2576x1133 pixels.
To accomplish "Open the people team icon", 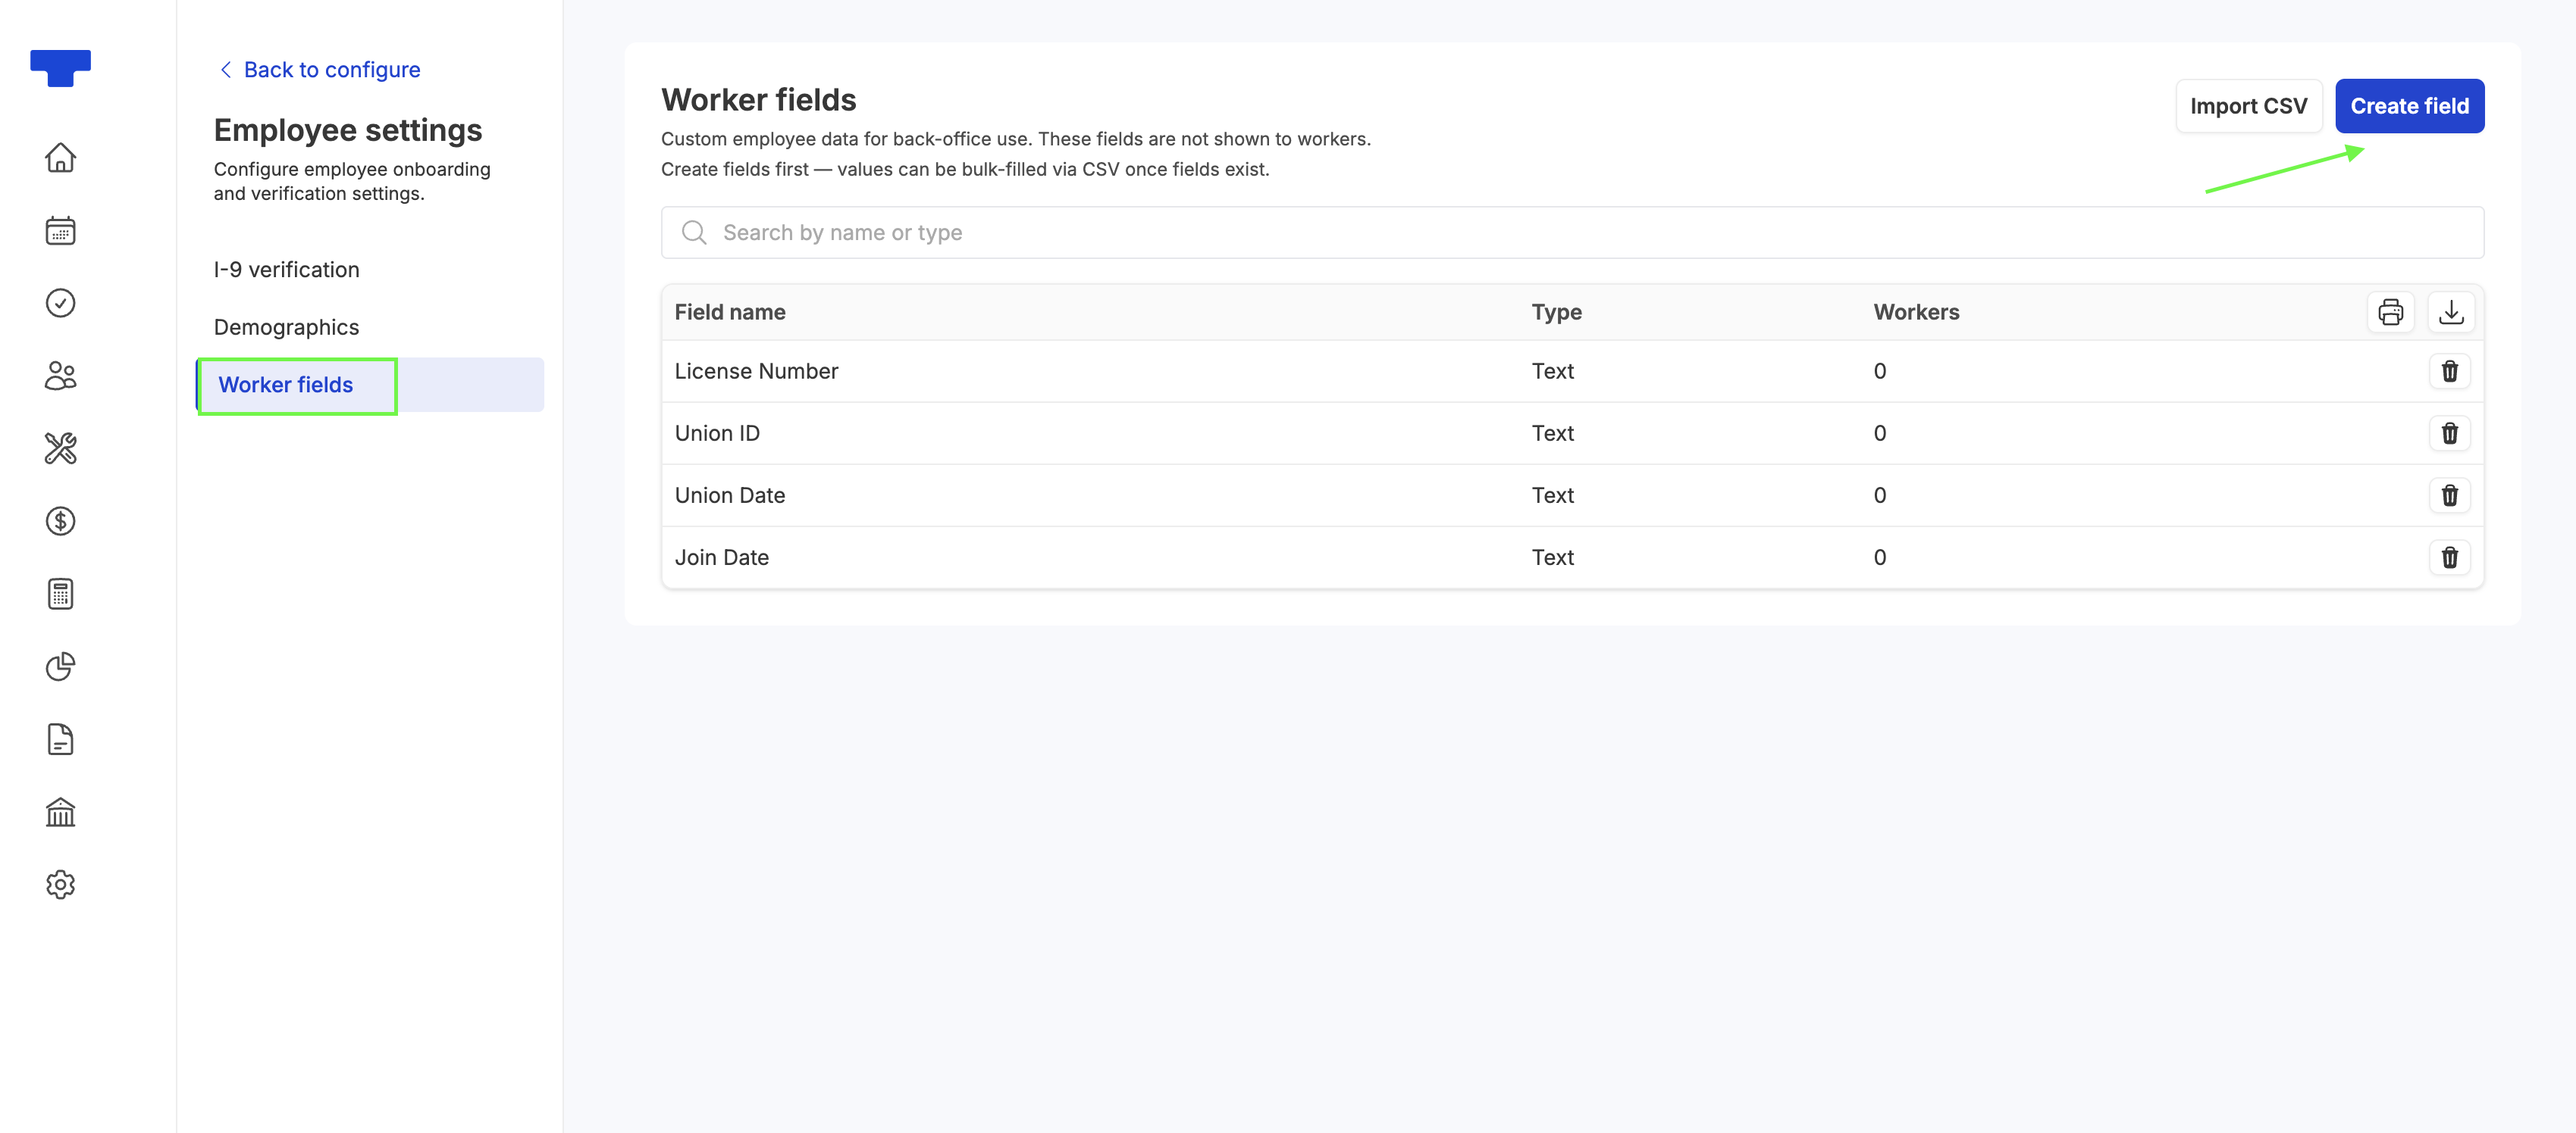I will click(x=60, y=376).
